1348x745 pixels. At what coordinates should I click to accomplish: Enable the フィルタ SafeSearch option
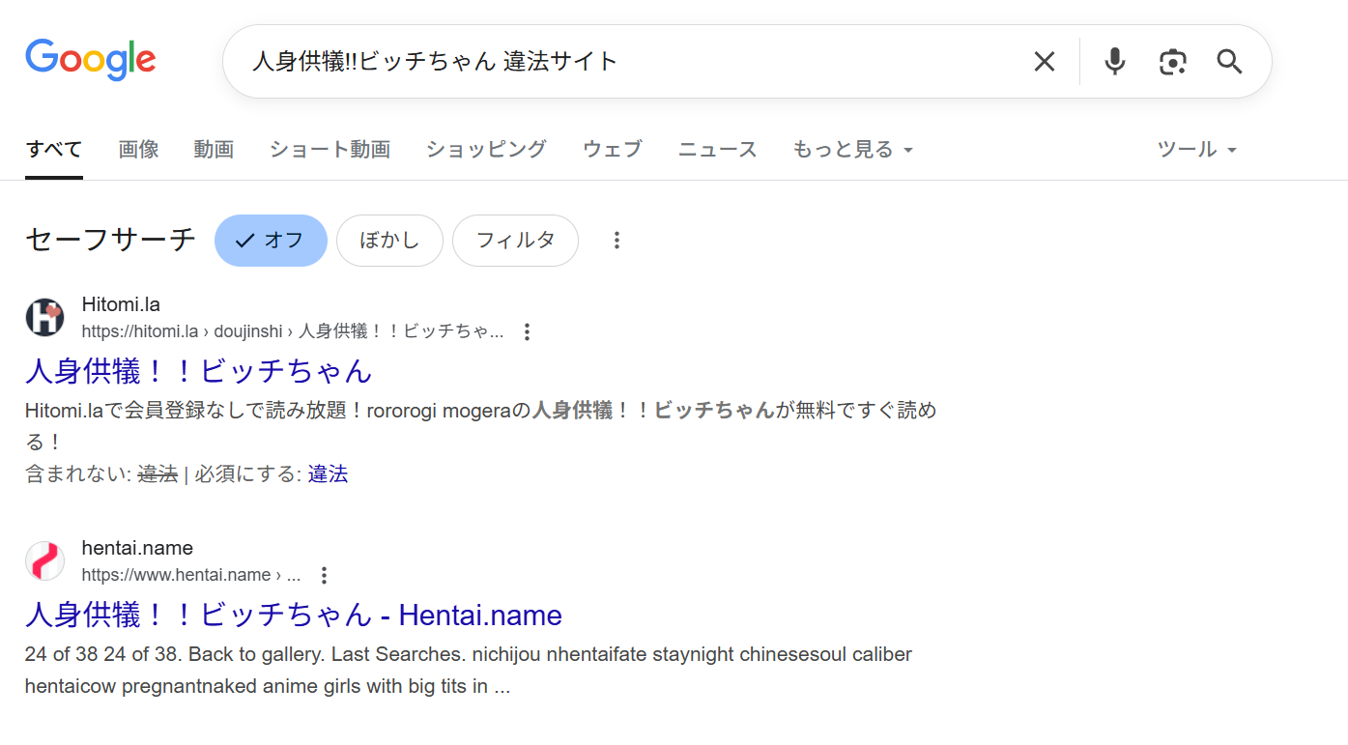point(515,240)
